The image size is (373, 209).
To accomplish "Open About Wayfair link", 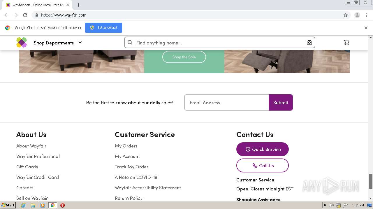I will (31, 146).
